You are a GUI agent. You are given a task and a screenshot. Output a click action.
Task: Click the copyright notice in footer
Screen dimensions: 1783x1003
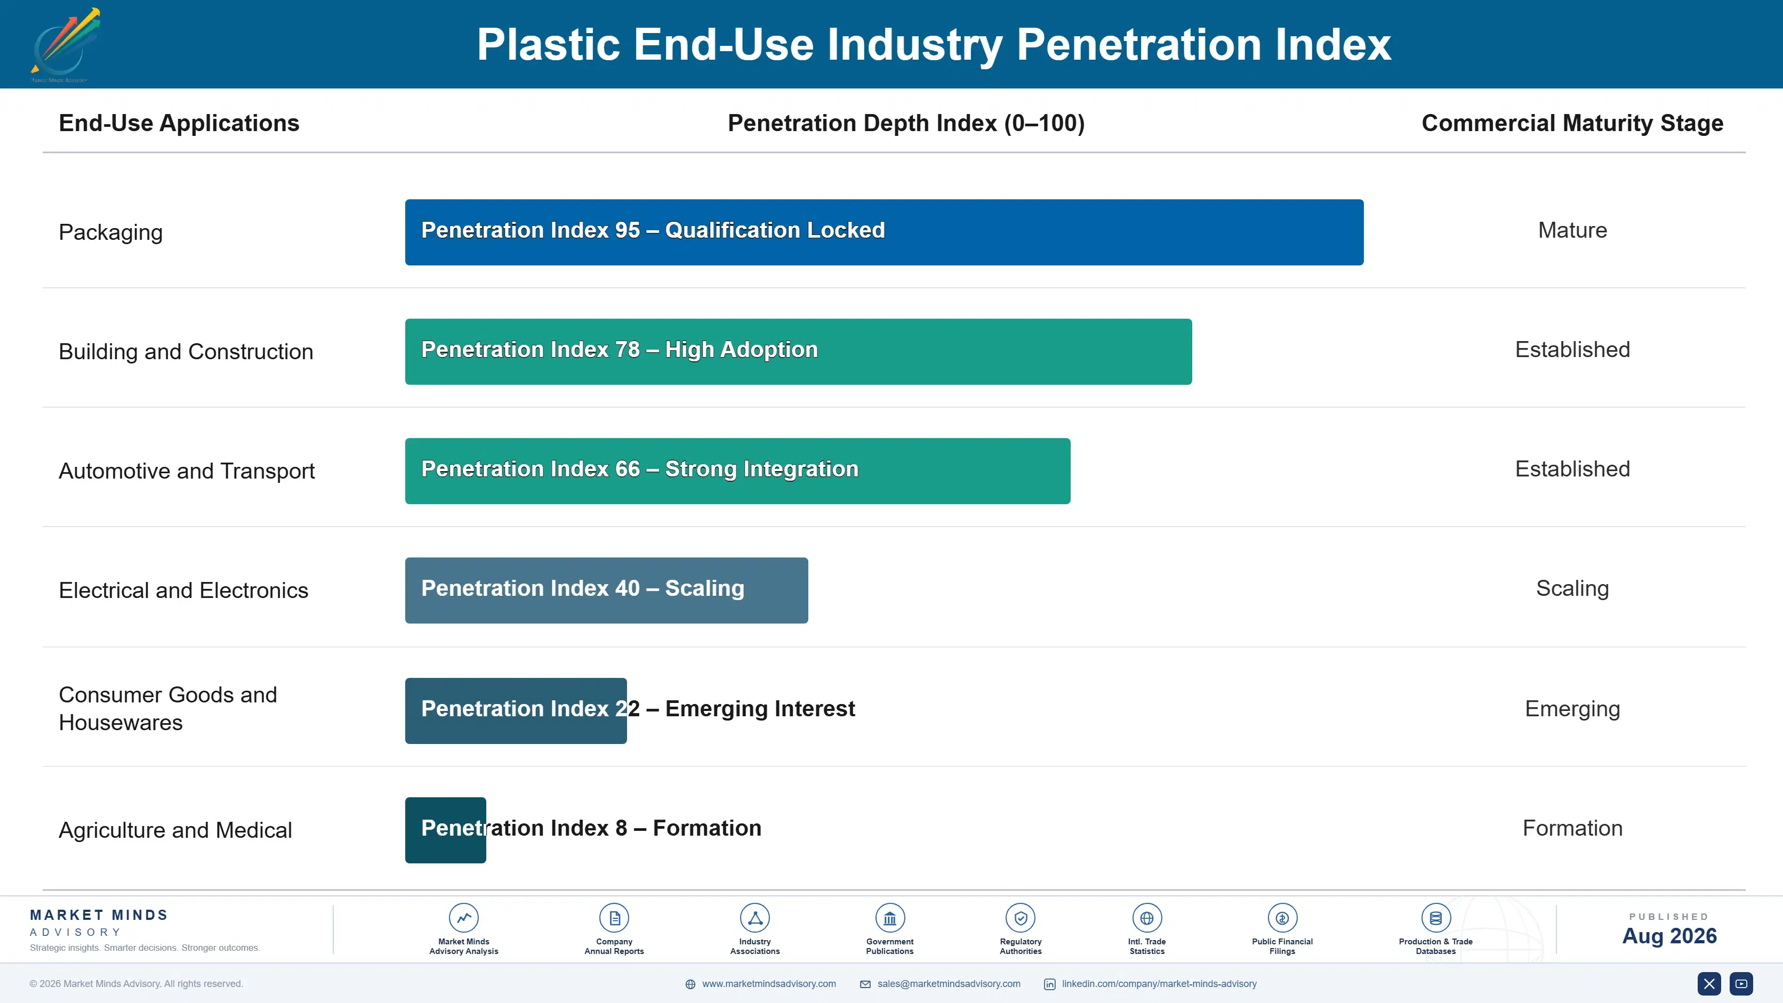click(x=136, y=984)
